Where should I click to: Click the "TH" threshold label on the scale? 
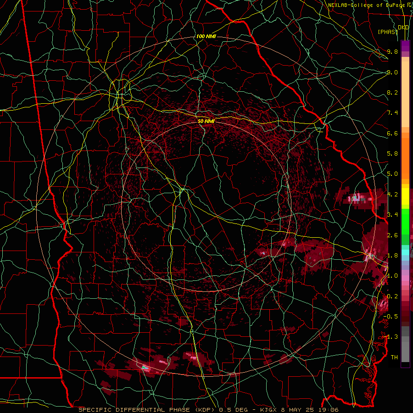click(394, 357)
